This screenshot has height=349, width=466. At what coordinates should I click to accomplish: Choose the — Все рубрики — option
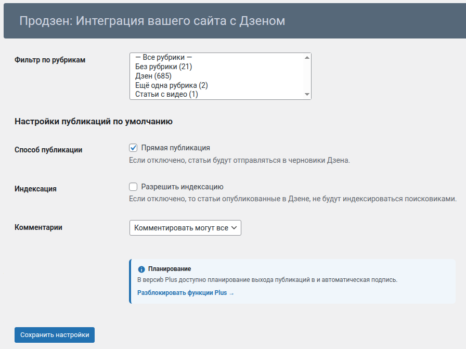(x=164, y=58)
